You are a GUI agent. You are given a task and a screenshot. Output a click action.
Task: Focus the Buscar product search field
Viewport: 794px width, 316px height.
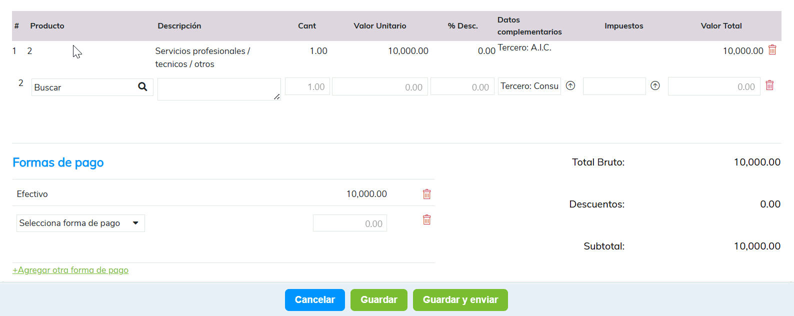tap(82, 87)
